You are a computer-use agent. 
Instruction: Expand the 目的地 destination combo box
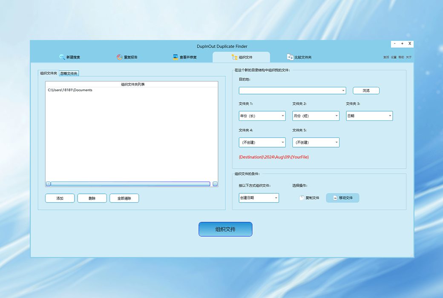[x=292, y=91]
